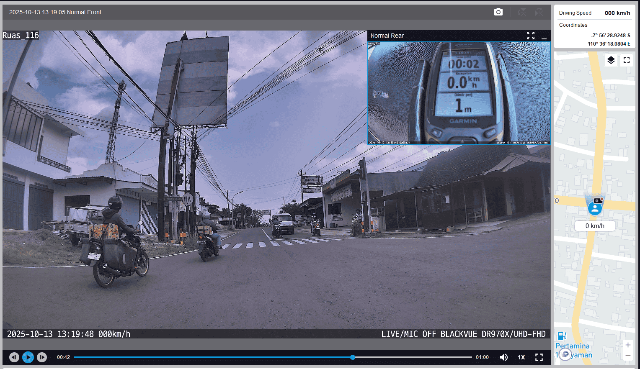Step back to the previous frame
640x369 pixels.
14,357
